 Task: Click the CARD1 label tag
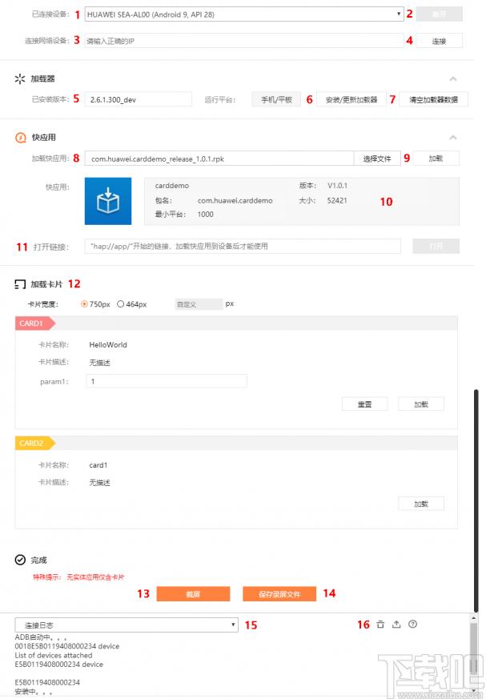pos(34,323)
